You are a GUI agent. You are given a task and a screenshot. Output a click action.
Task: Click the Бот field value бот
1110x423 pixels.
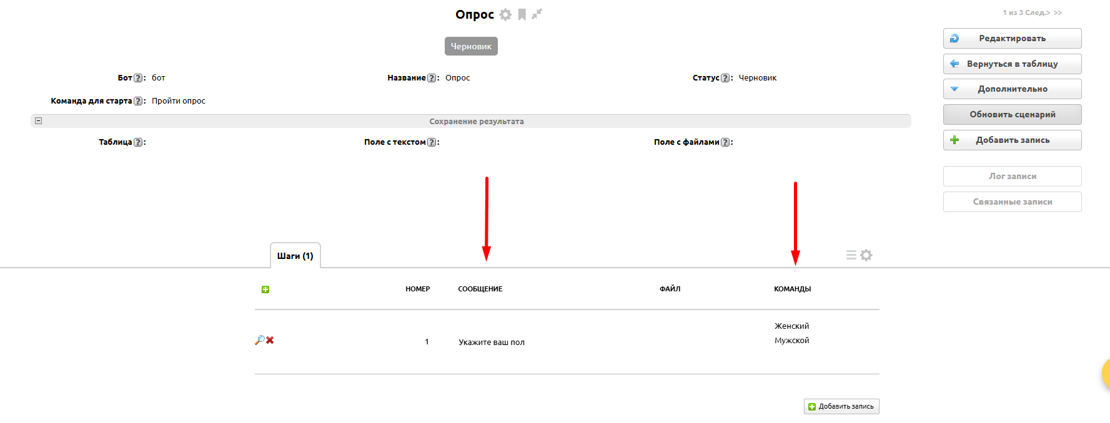[x=159, y=78]
